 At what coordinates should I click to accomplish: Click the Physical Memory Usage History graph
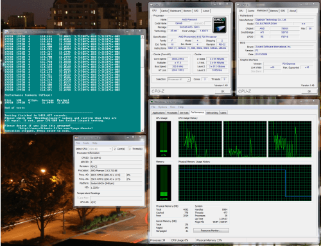(x=245, y=183)
